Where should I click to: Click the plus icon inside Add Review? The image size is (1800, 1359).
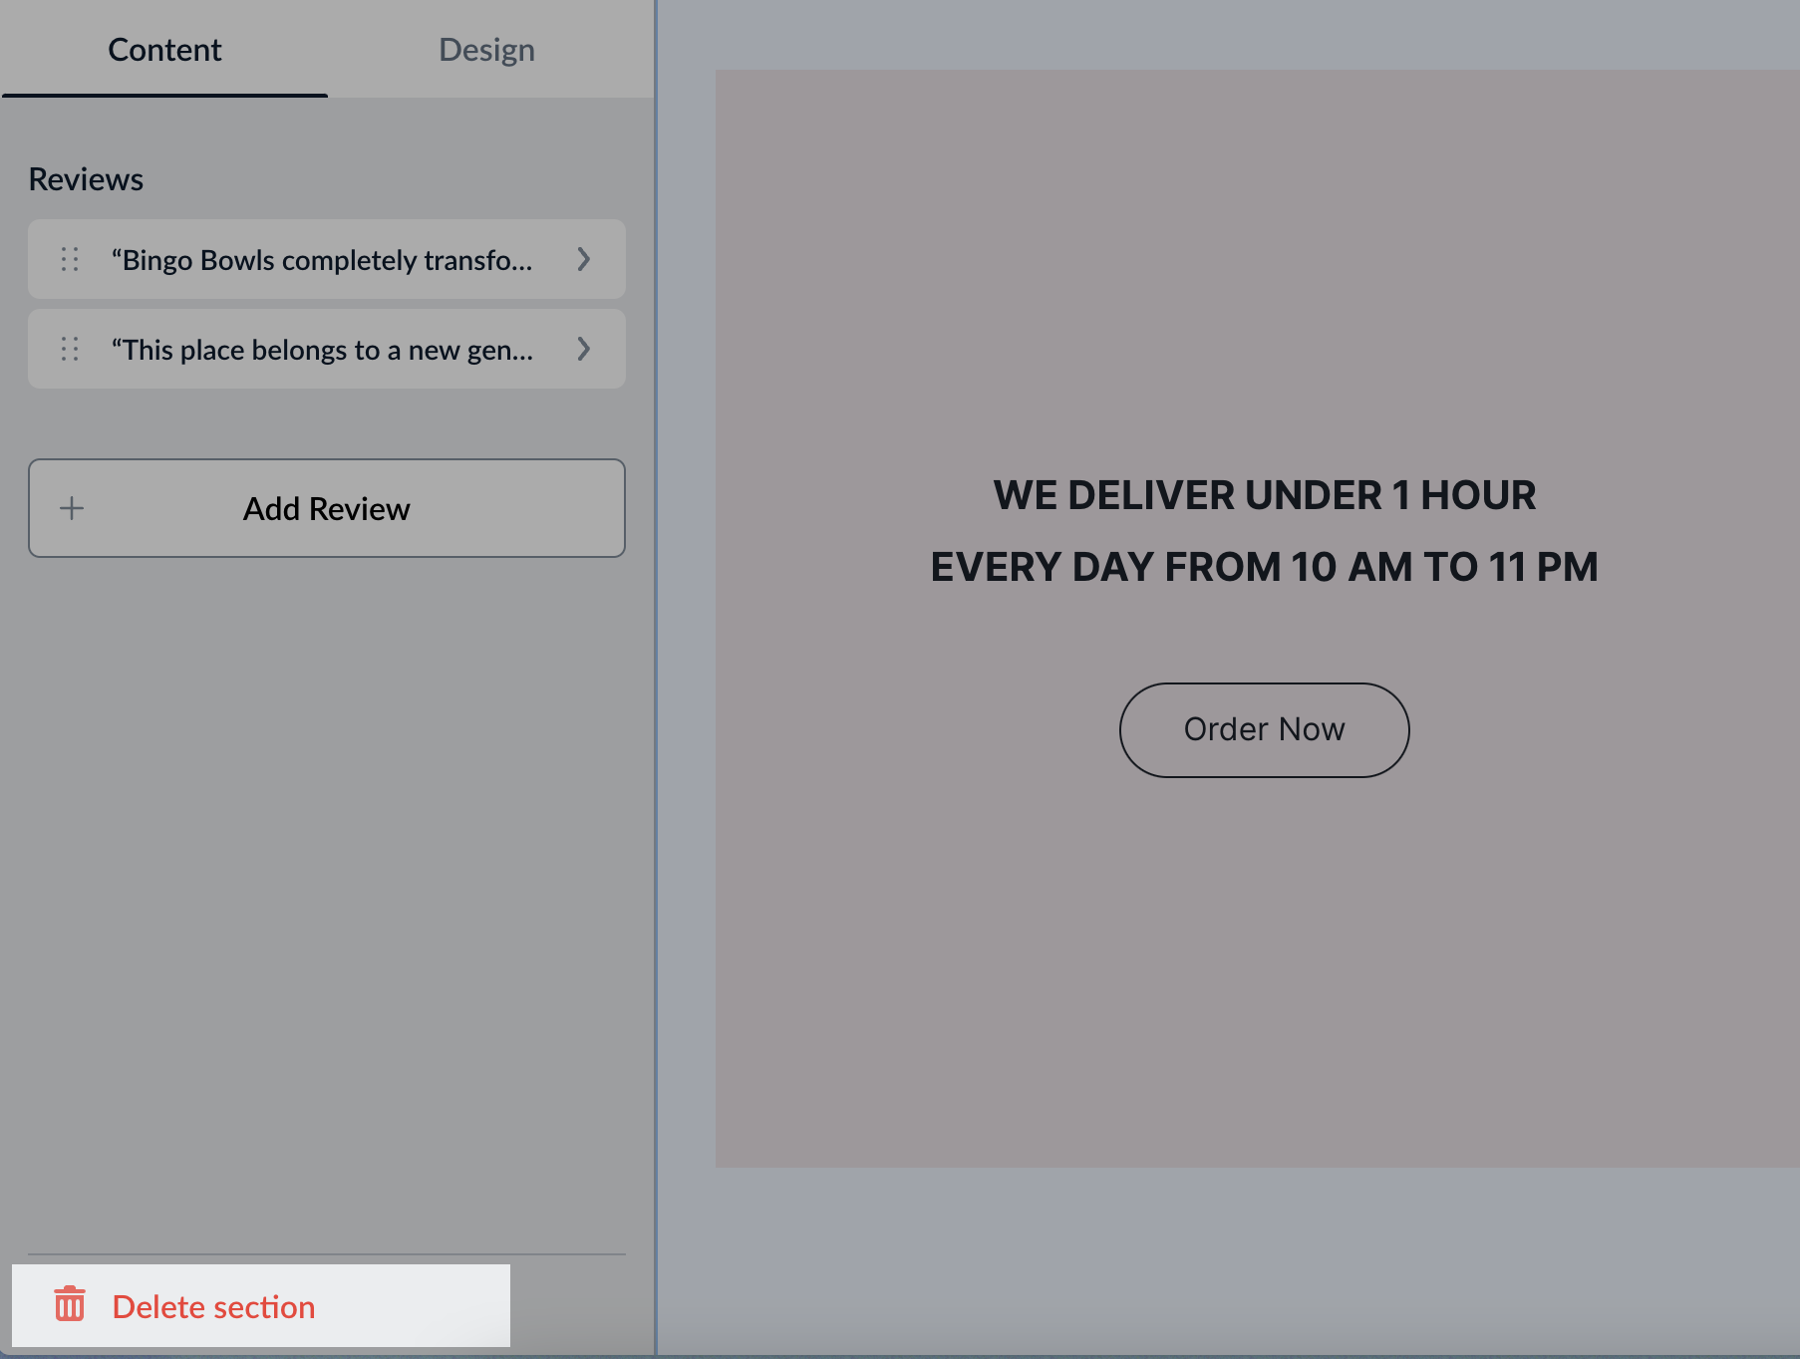[x=71, y=508]
